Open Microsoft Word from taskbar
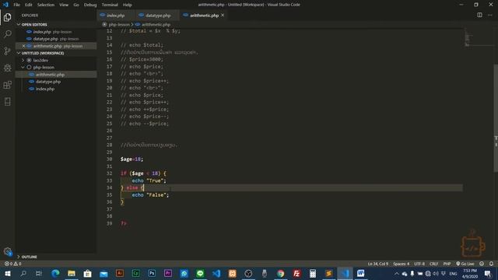 tap(361, 273)
